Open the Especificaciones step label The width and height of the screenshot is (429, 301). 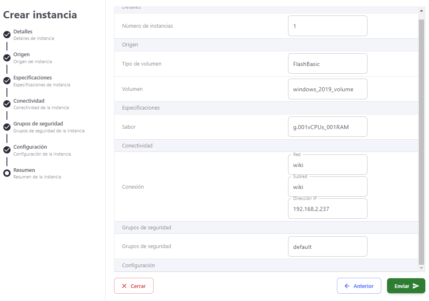33,78
